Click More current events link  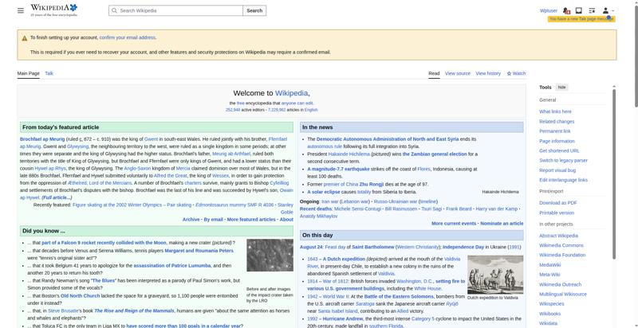point(454,224)
